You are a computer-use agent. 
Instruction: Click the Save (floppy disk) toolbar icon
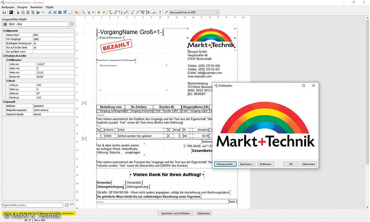4,12
